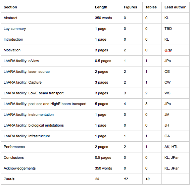Select the Length column header cell
Screen dimensions: 191x186
106,7
